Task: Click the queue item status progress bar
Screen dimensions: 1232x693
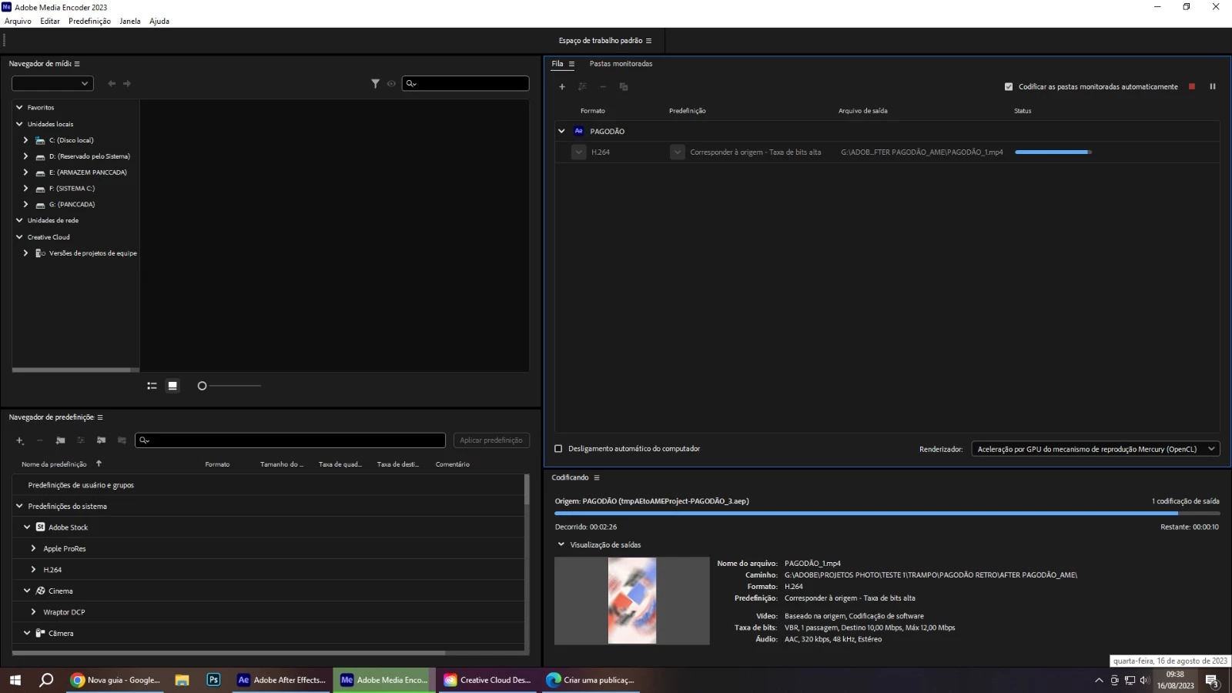Action: pyautogui.click(x=1053, y=152)
